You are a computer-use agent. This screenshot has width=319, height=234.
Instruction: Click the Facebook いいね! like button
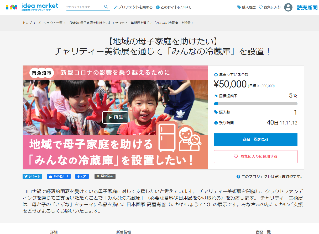point(59,176)
